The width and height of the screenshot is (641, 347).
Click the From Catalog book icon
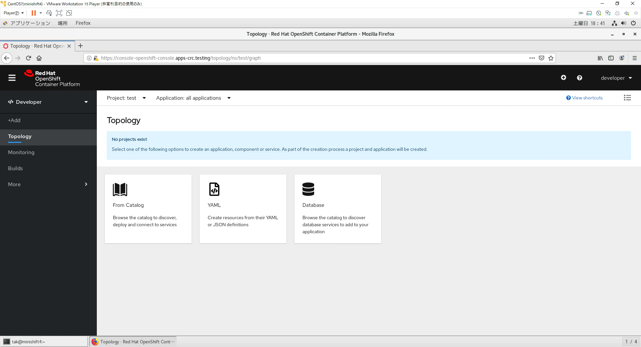120,189
